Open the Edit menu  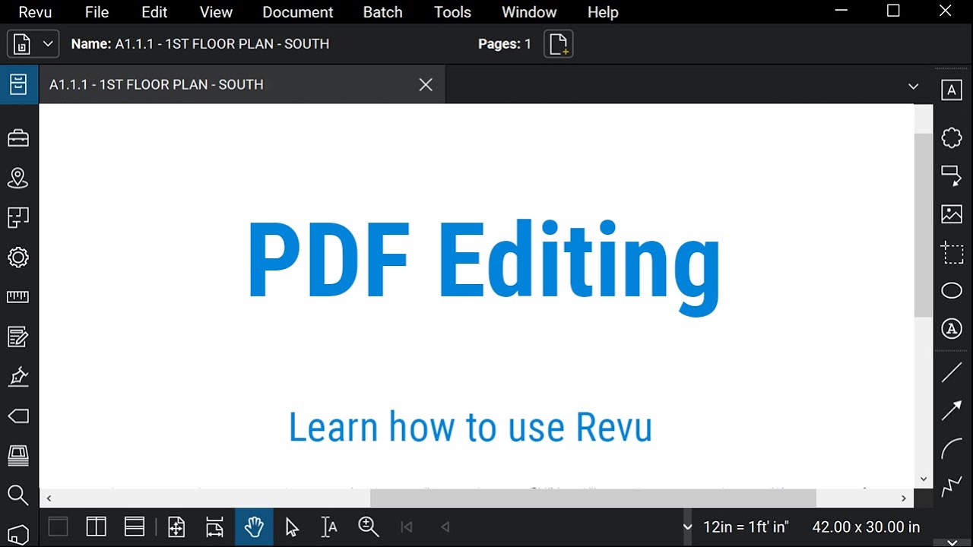(154, 12)
